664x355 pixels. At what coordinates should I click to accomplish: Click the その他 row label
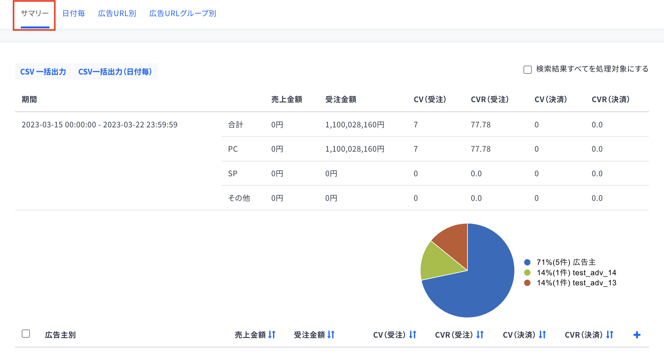tap(239, 198)
